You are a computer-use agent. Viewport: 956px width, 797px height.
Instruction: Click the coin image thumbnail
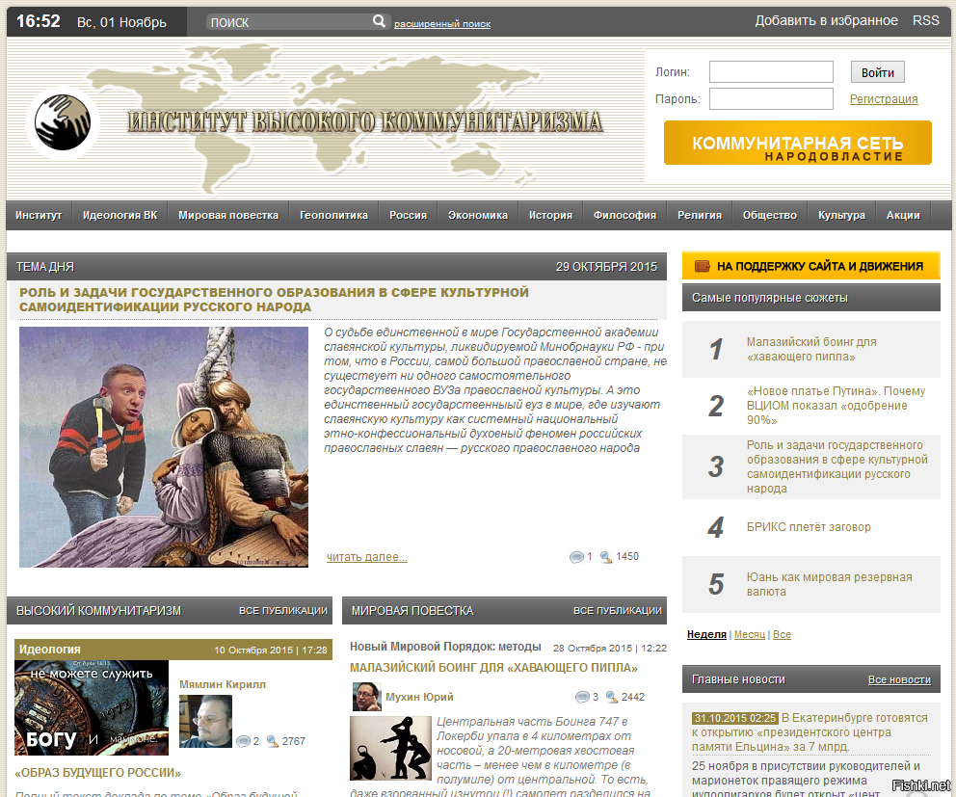coord(92,708)
